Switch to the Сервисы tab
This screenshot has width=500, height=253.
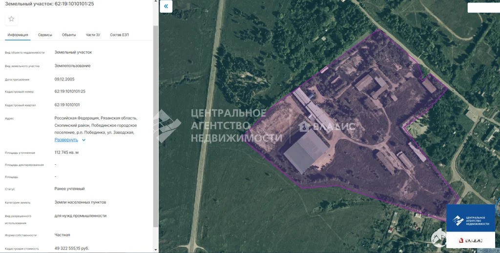point(45,35)
